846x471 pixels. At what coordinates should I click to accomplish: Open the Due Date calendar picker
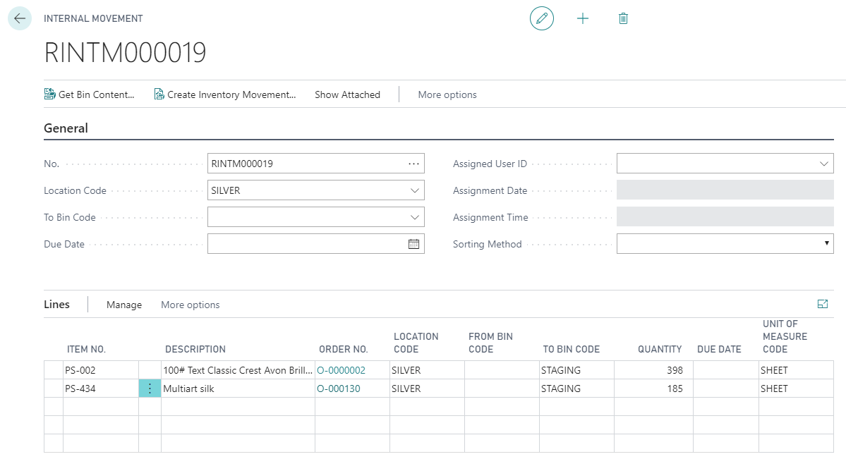pos(413,244)
